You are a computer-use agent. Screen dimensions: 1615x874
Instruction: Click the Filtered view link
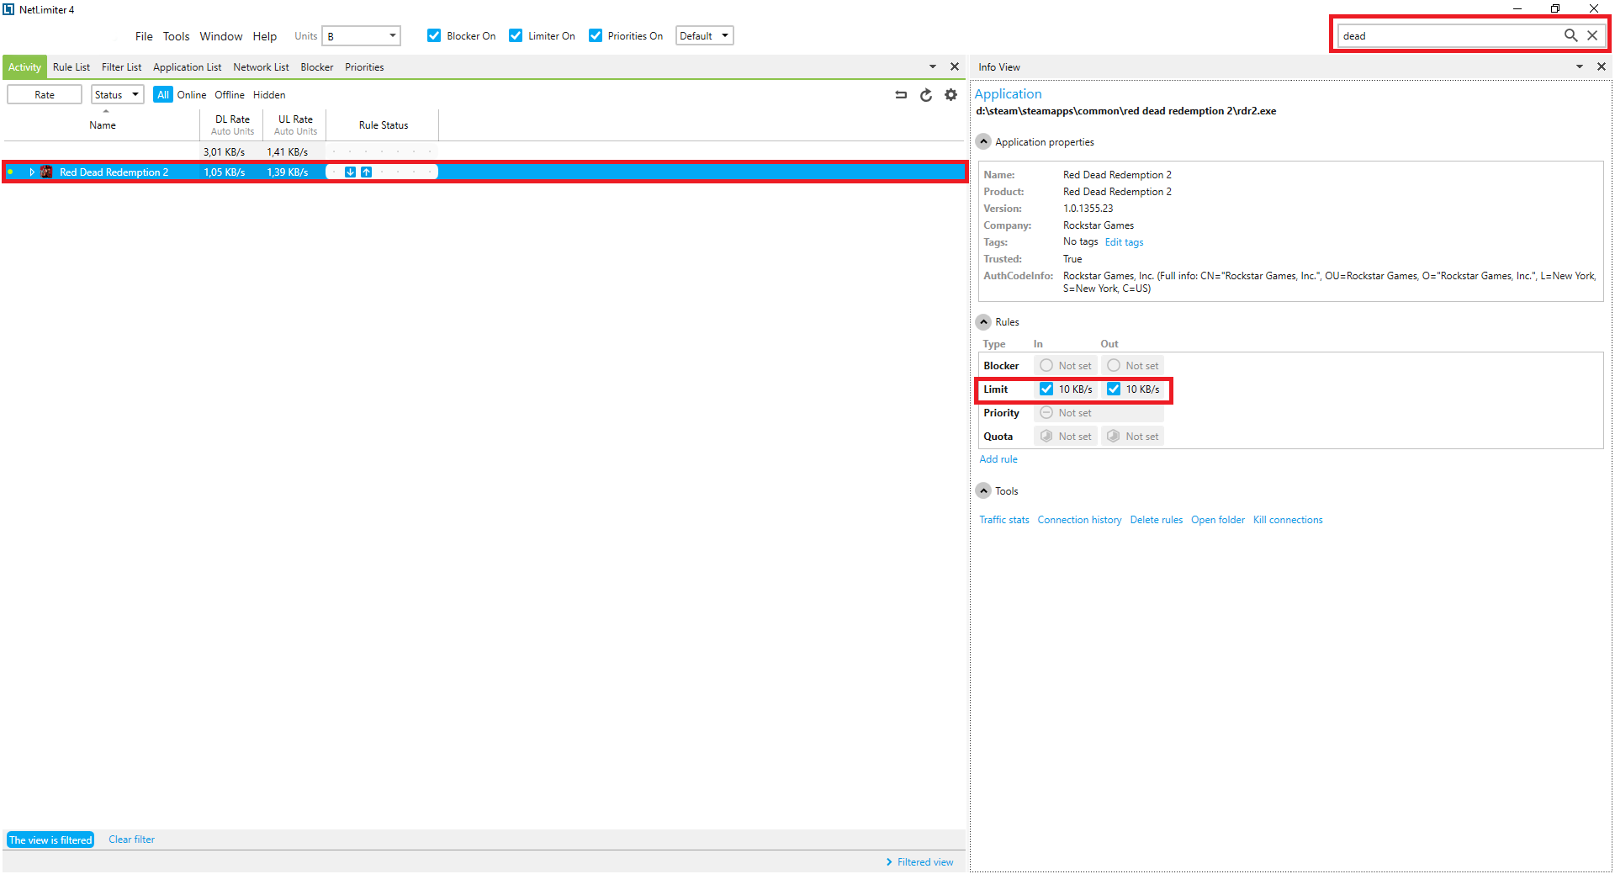coord(925,862)
